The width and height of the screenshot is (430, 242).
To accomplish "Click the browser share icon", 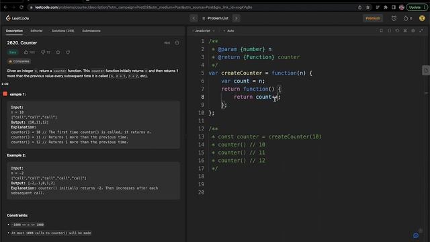I will pyautogui.click(x=360, y=7).
